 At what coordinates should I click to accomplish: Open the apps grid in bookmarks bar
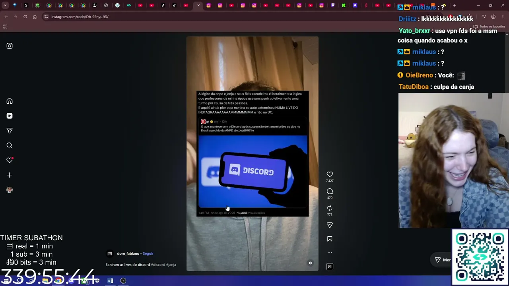(x=5, y=27)
